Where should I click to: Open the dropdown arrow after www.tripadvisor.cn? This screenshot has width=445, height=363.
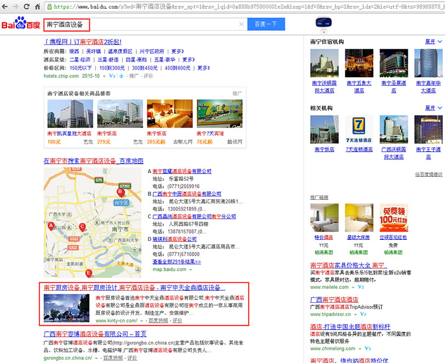[355, 314]
